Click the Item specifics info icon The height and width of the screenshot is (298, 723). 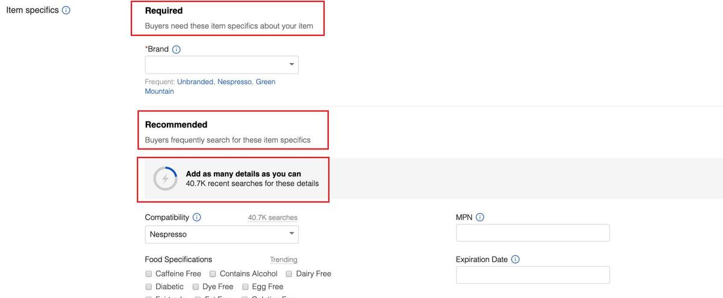coord(66,10)
